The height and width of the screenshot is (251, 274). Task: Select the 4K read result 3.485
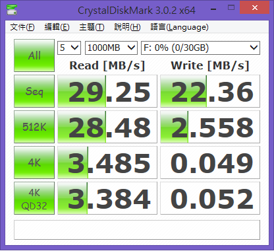107,162
